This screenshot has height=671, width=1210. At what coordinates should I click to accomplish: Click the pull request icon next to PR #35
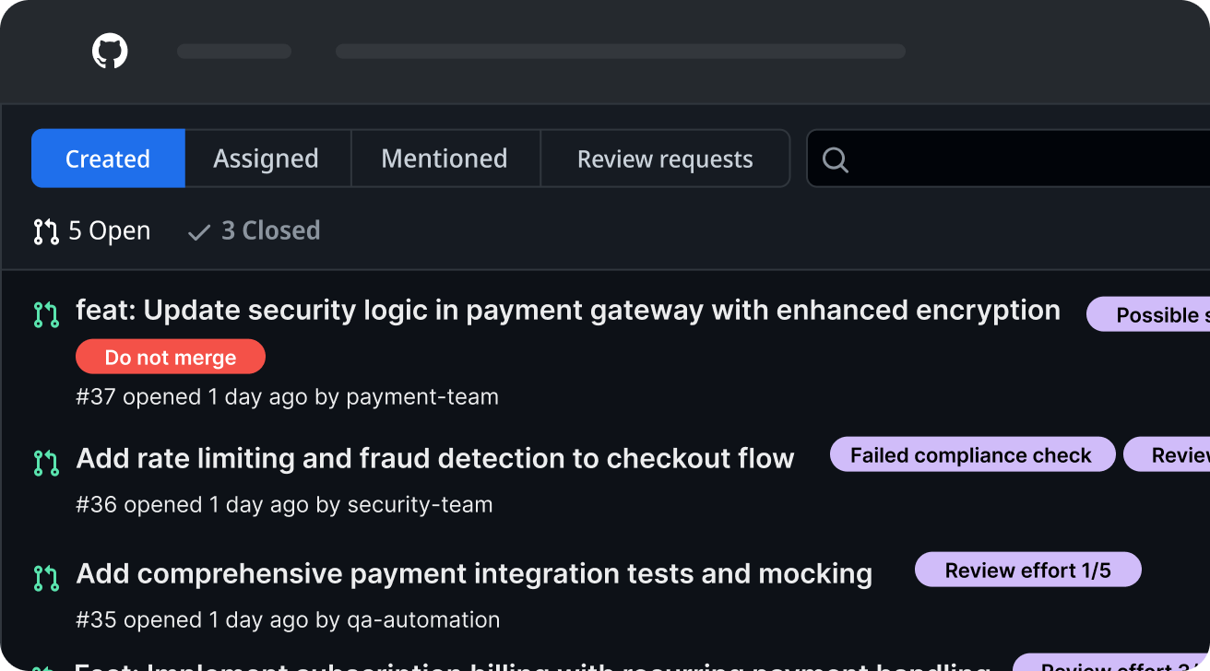[x=44, y=573]
